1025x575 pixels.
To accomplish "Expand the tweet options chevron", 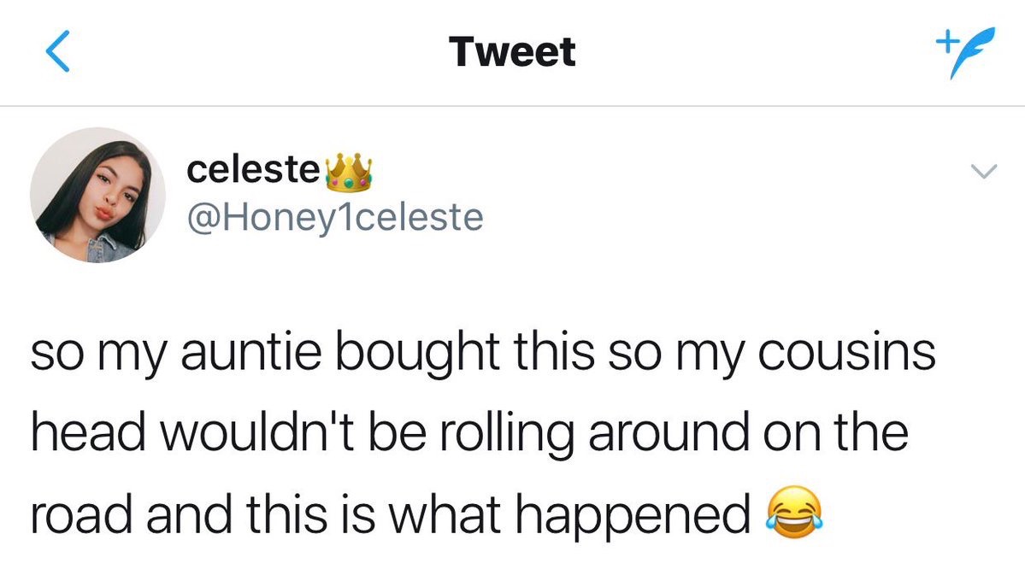I will (985, 173).
